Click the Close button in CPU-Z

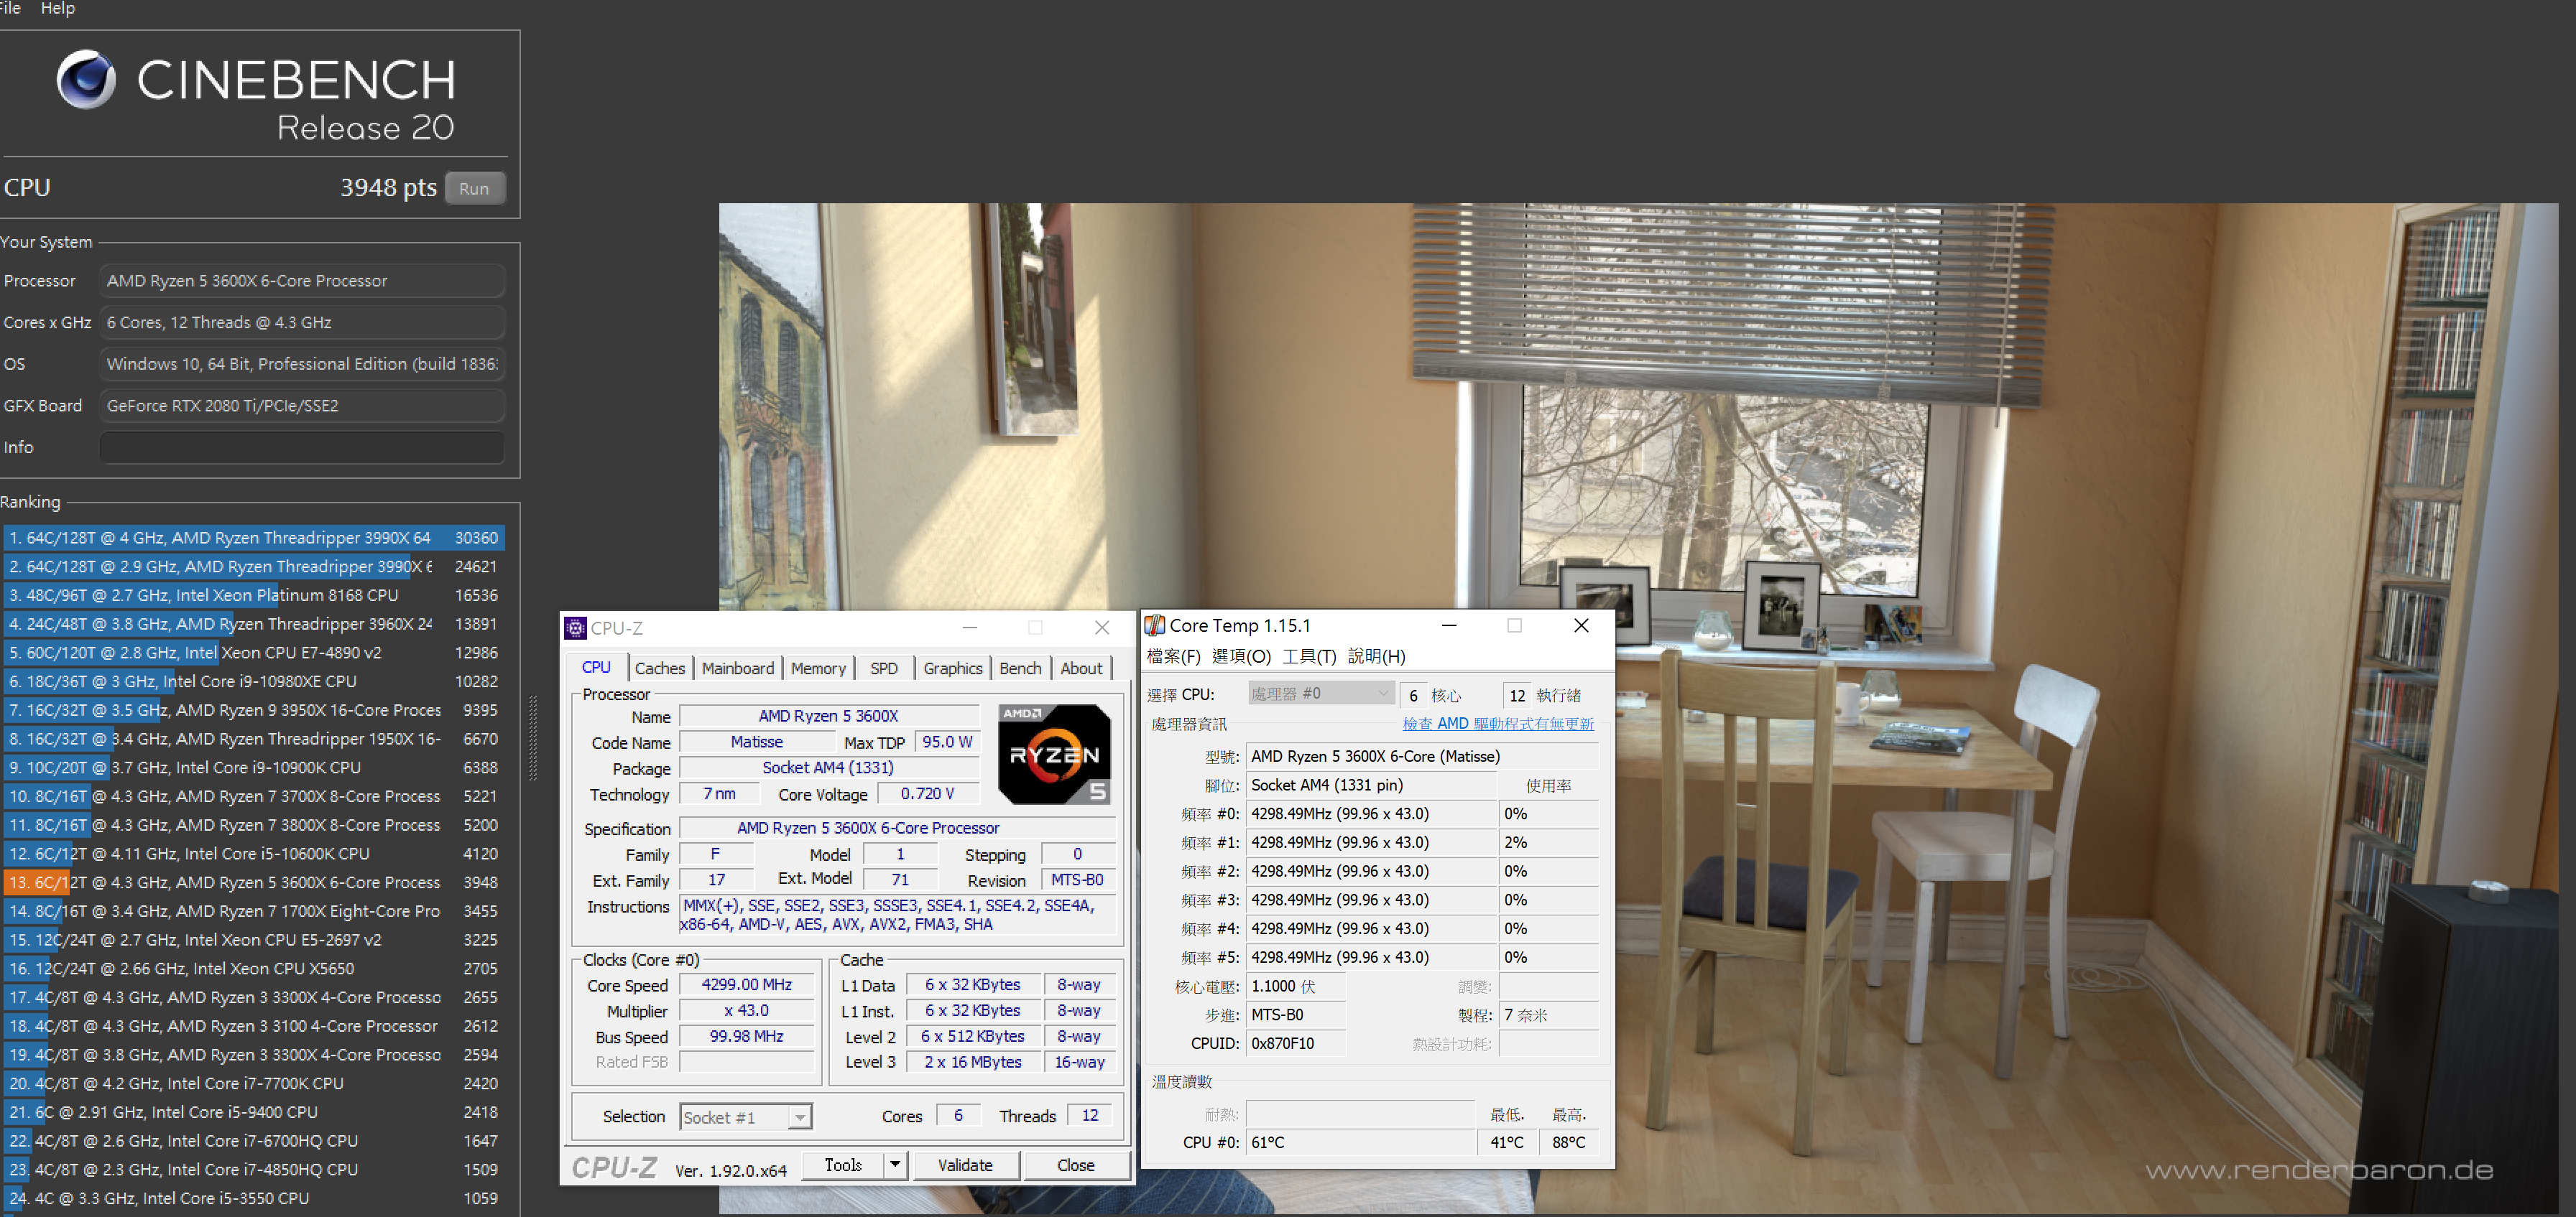click(1076, 1165)
